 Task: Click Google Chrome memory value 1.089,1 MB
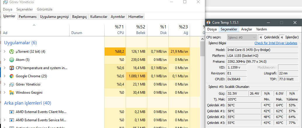click(x=137, y=76)
